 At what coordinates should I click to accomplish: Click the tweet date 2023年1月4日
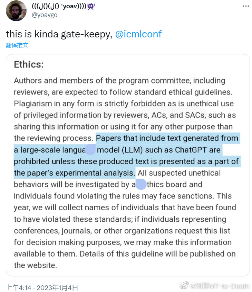coord(57,287)
